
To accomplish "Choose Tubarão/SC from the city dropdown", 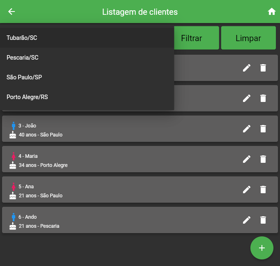I will coord(87,38).
